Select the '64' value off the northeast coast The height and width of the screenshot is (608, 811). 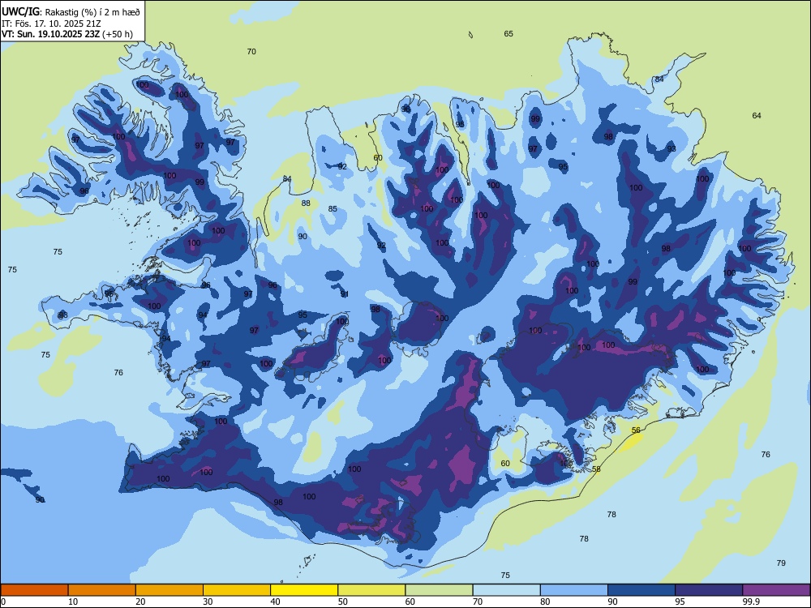(757, 115)
